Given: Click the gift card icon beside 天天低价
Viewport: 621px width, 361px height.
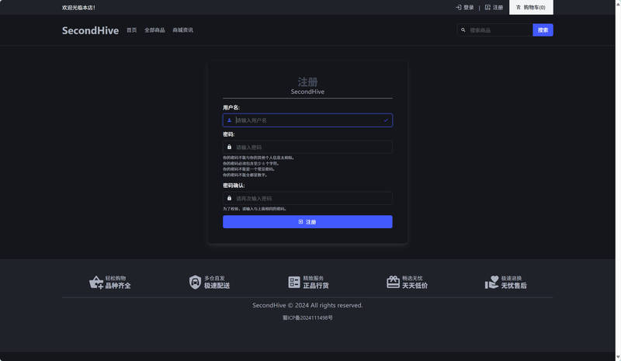Looking at the screenshot, I should click(393, 282).
